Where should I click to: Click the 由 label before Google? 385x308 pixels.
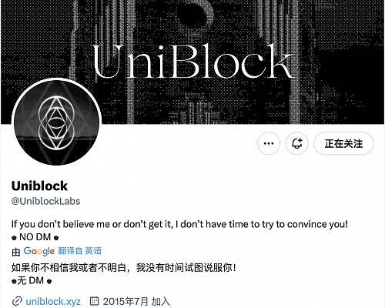(16, 252)
